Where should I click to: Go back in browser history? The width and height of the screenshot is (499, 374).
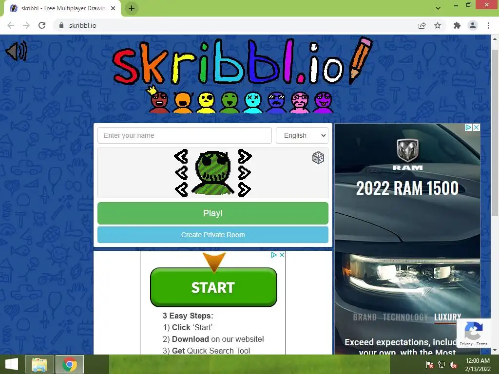(11, 25)
